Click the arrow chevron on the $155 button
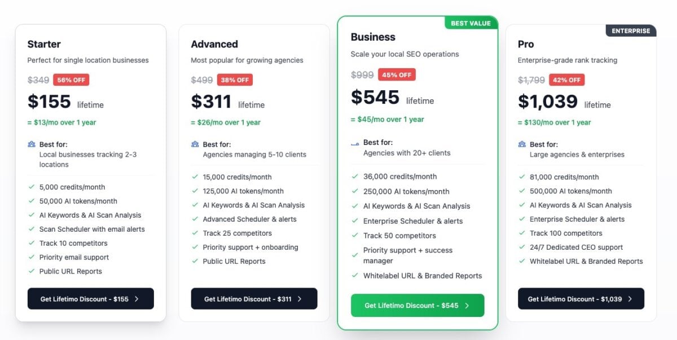Viewport: 677px width, 340px height. click(x=137, y=299)
